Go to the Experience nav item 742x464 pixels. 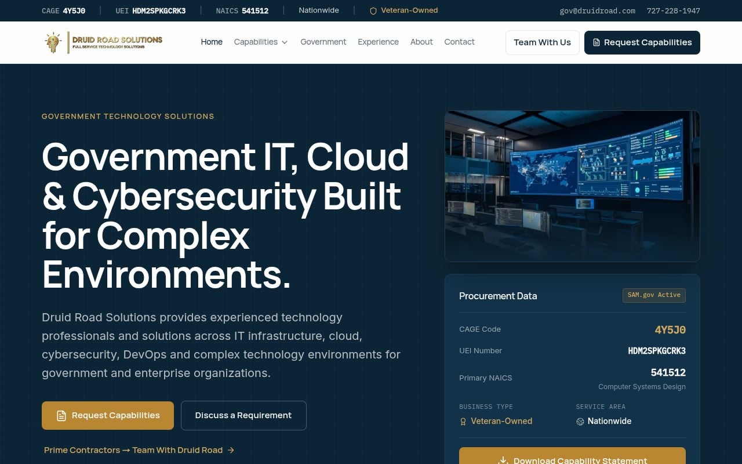[x=378, y=42]
